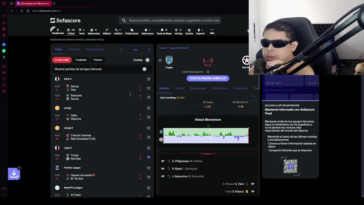The width and height of the screenshot is (364, 205).
Task: Open the sidebar player icon
Action: [4, 66]
